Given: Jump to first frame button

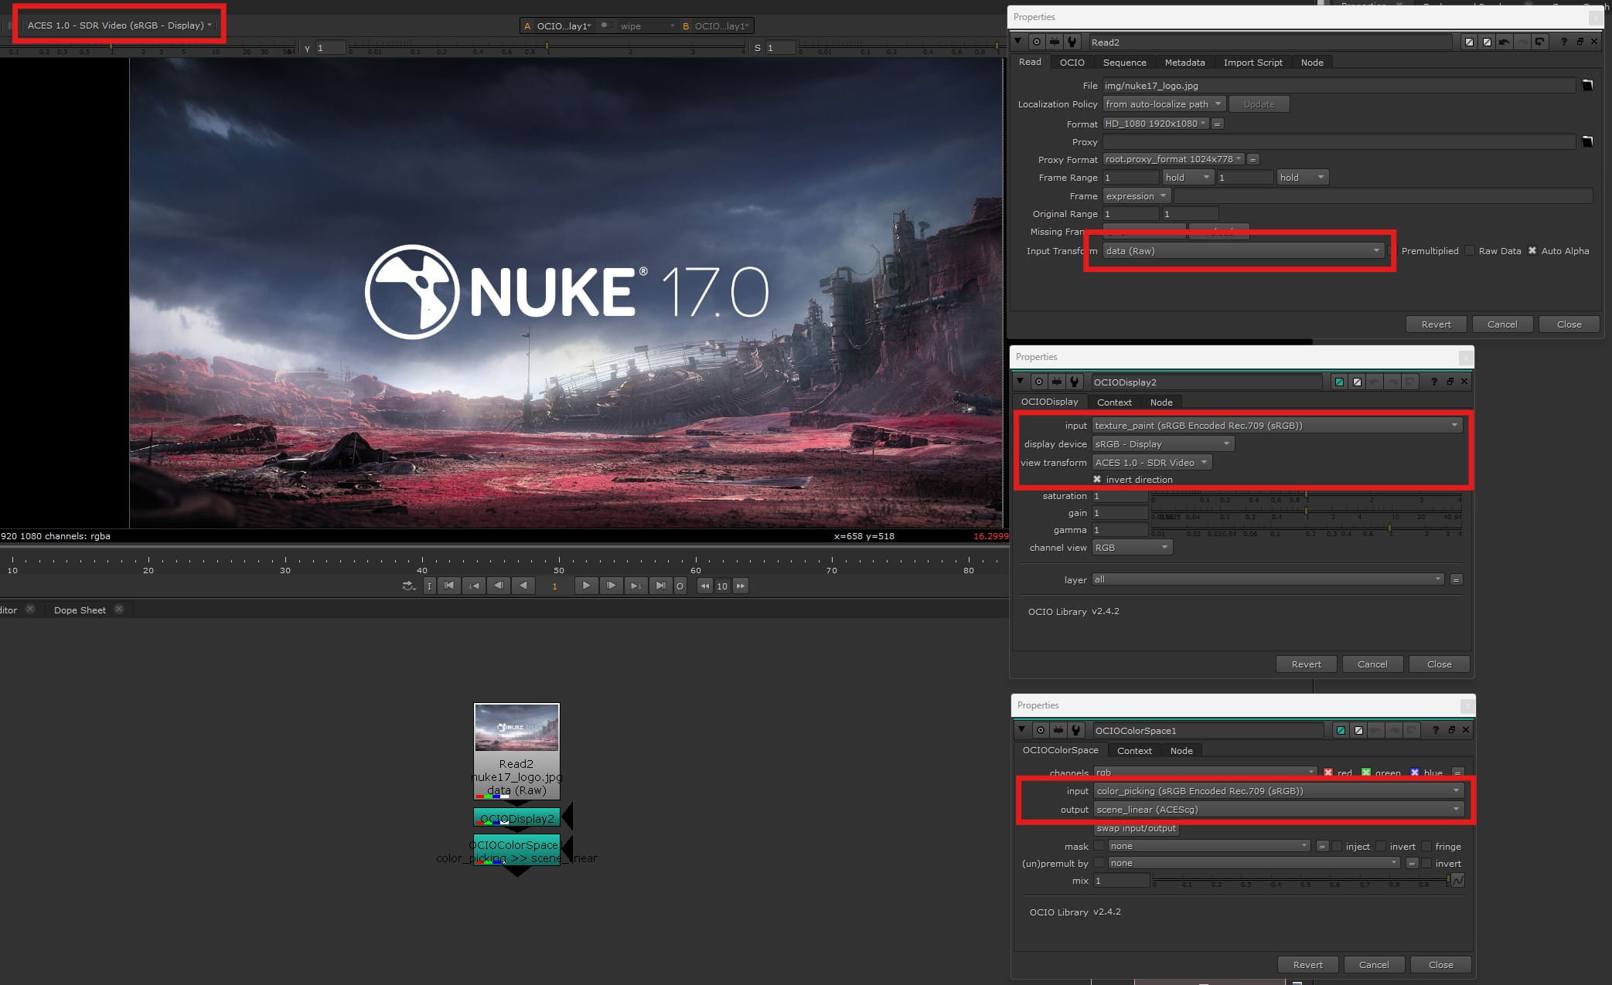Looking at the screenshot, I should 449,586.
